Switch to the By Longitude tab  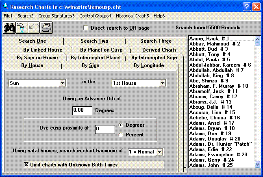tap(149, 65)
